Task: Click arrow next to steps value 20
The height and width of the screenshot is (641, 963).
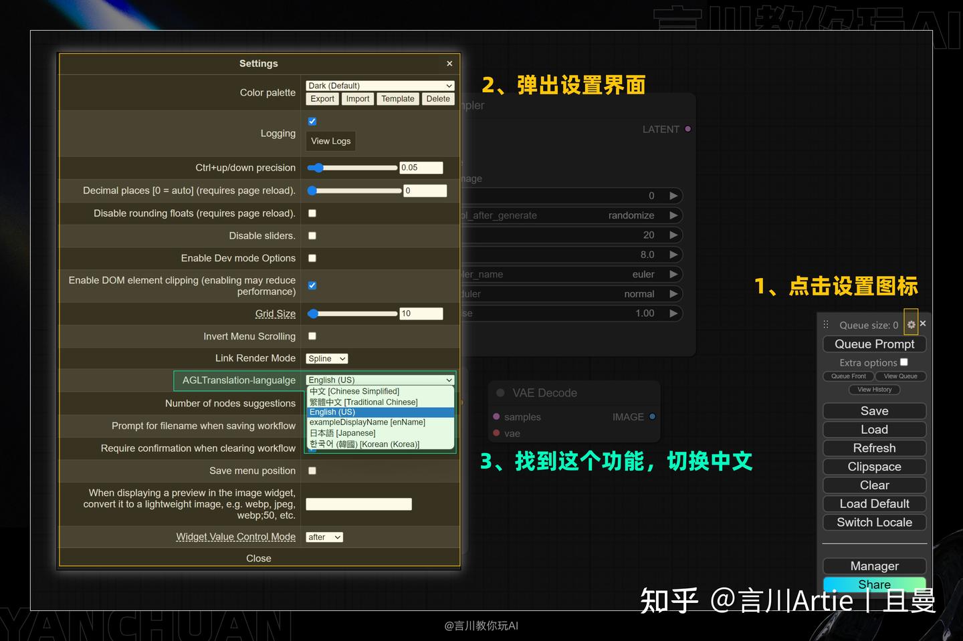Action: click(673, 235)
